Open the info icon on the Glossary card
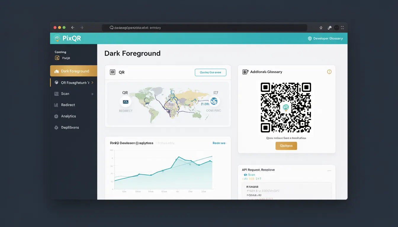Viewport: 398px width, 227px height. 329,72
